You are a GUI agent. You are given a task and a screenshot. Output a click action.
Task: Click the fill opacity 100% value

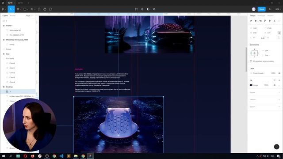click(266, 85)
